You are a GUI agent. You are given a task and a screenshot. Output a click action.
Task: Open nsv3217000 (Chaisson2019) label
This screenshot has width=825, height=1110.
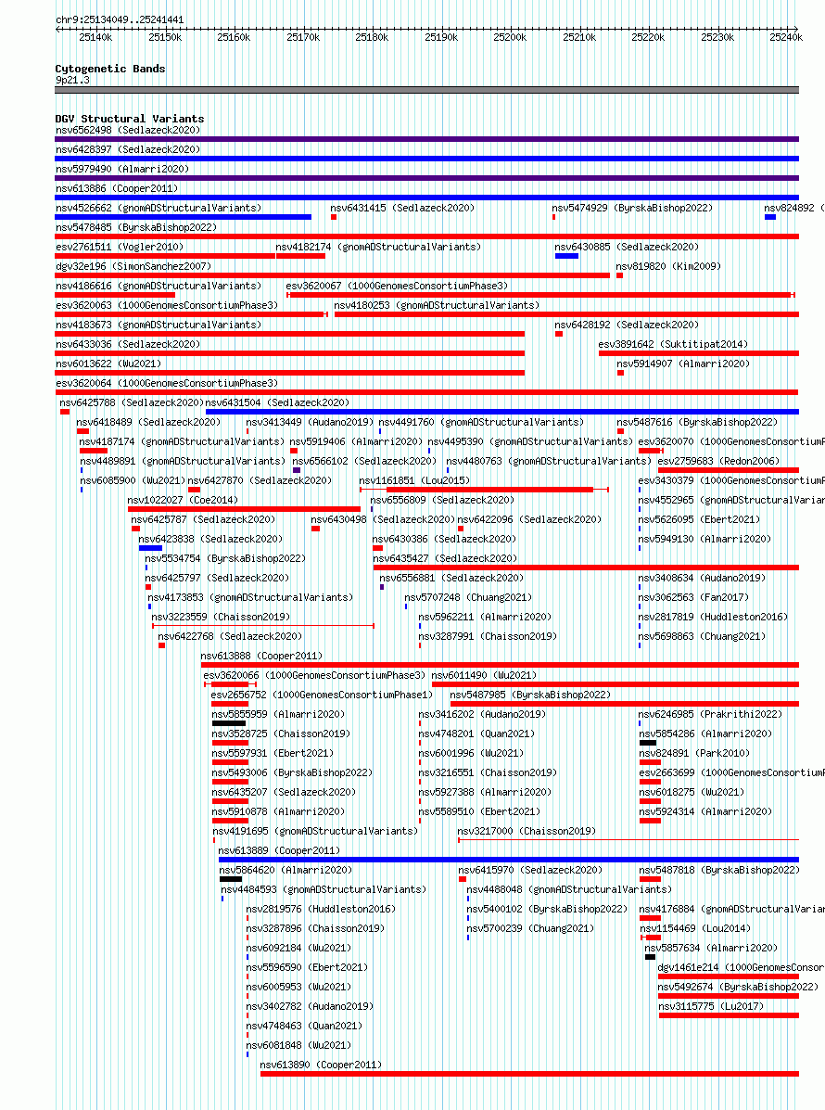527,831
